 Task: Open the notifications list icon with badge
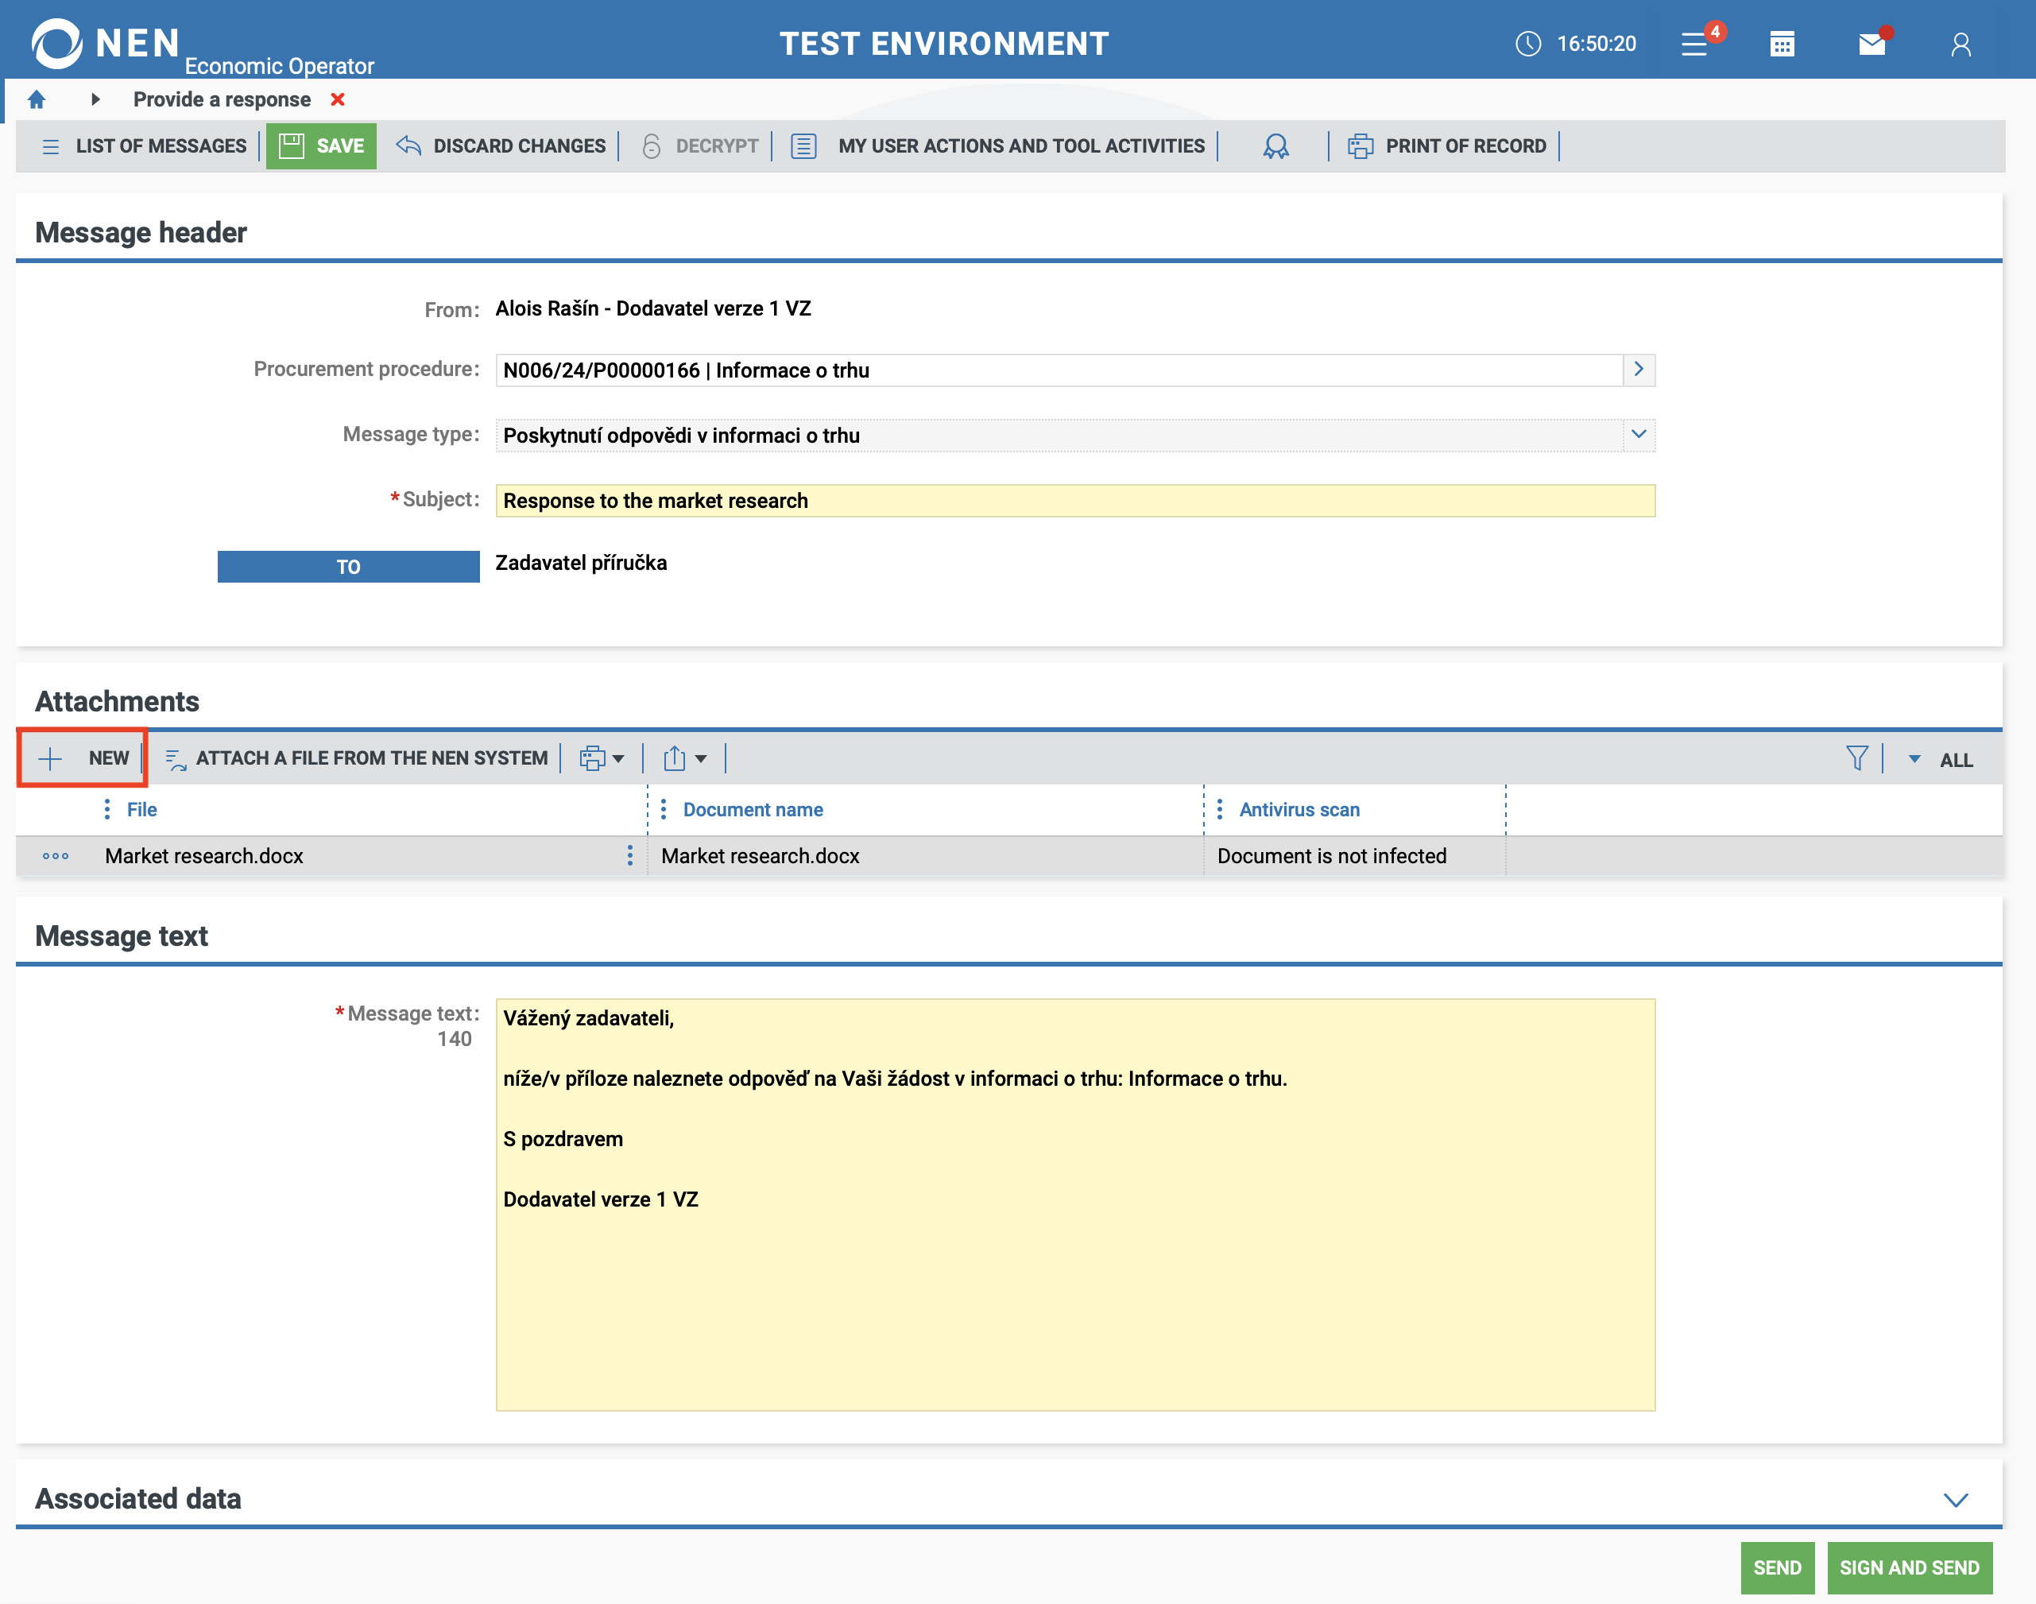point(1695,43)
